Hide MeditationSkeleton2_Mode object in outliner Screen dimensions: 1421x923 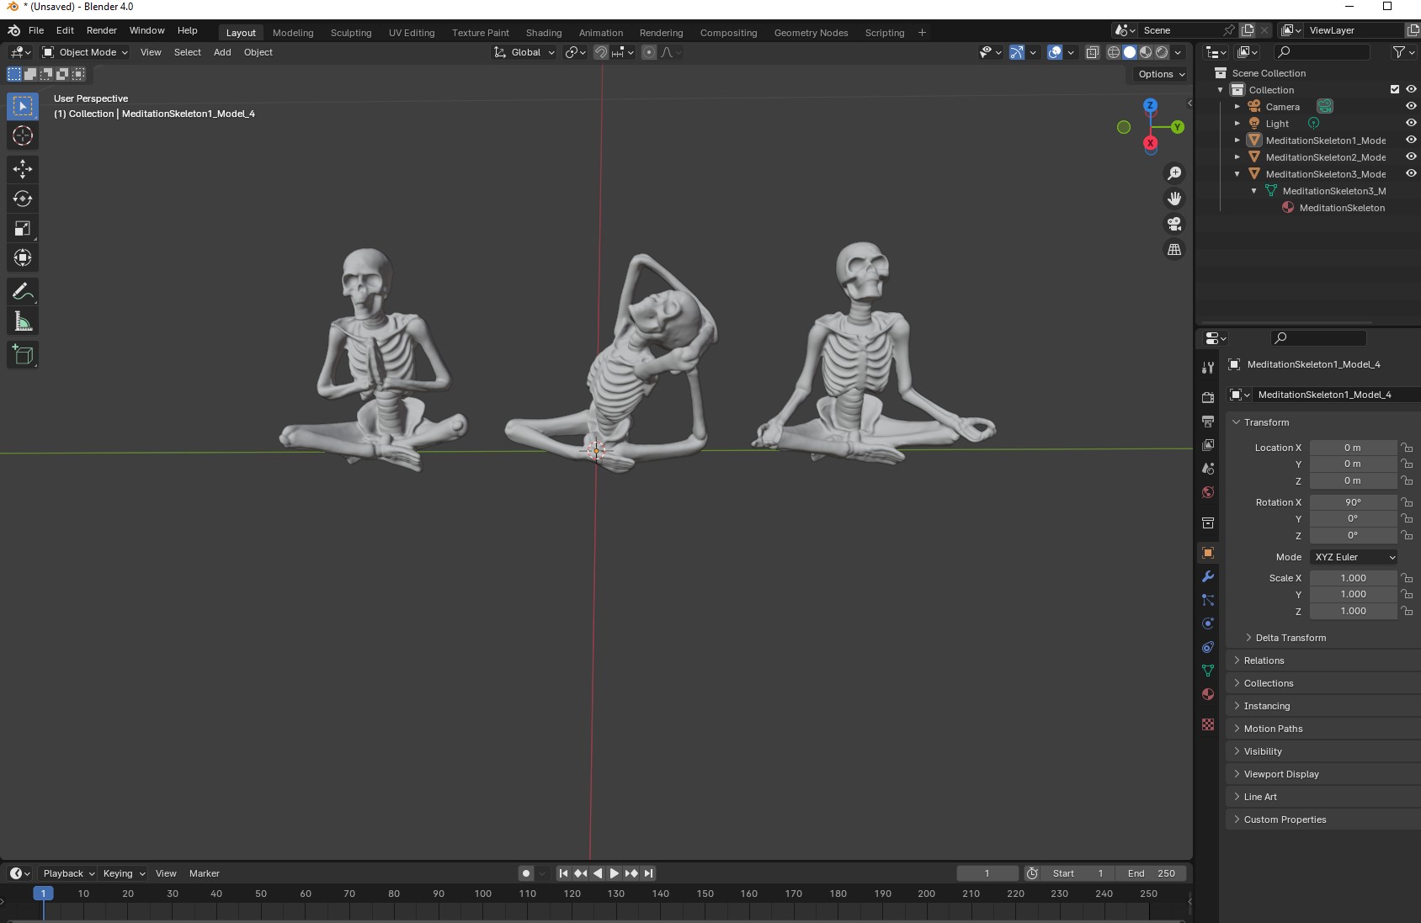click(1411, 157)
